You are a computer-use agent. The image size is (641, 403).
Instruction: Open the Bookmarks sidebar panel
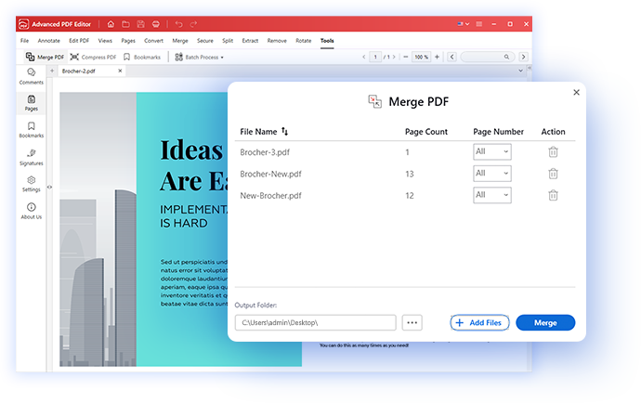31,130
